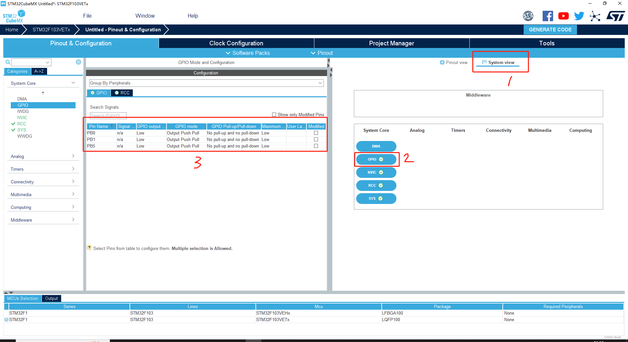Viewport: 628px width, 342px height.
Task: Click the ST community network icon
Action: point(595,16)
